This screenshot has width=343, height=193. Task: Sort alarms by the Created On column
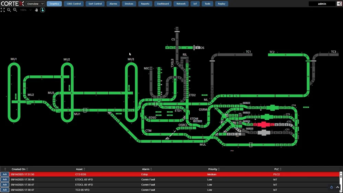(x=20, y=169)
